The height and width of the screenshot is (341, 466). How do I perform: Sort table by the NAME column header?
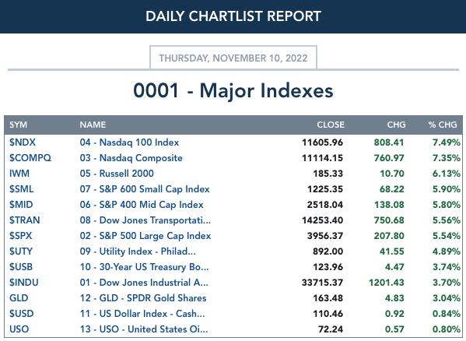tap(93, 125)
